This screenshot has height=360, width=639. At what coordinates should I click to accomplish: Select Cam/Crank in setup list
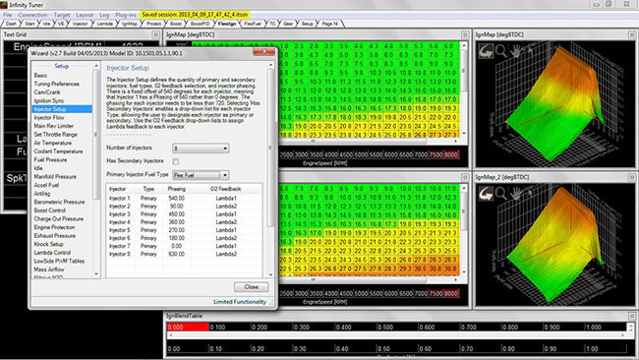click(x=47, y=92)
